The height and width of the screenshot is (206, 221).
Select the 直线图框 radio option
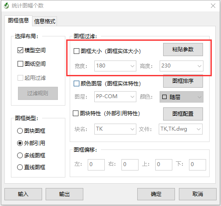20,167
